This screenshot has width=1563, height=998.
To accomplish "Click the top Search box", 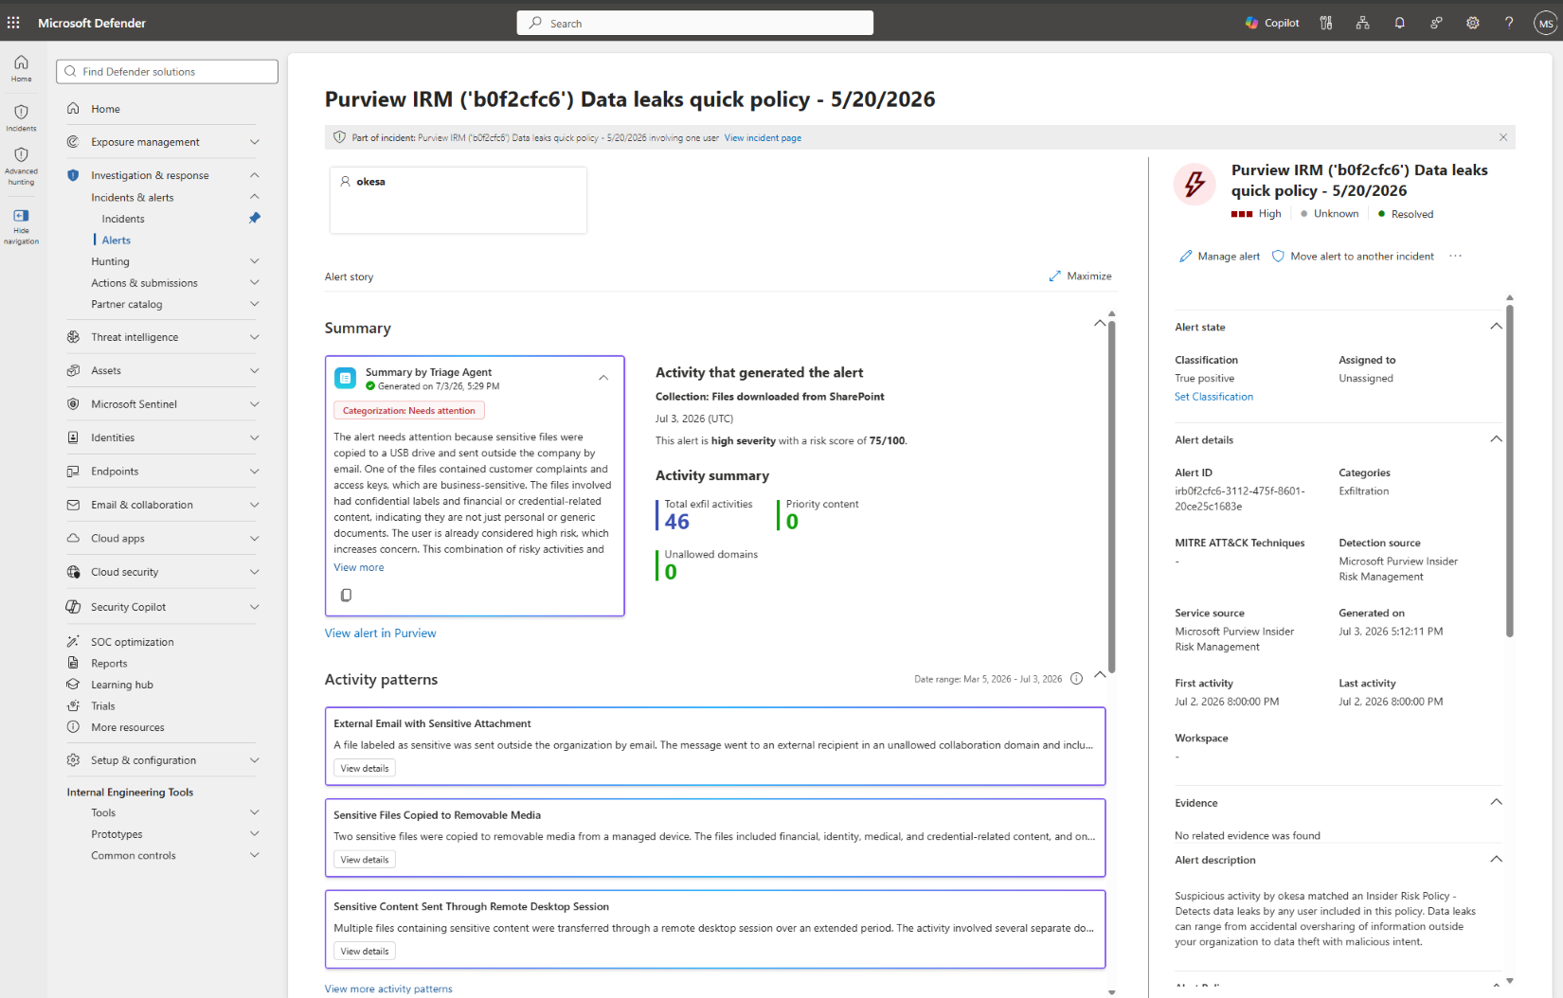I will tap(695, 23).
